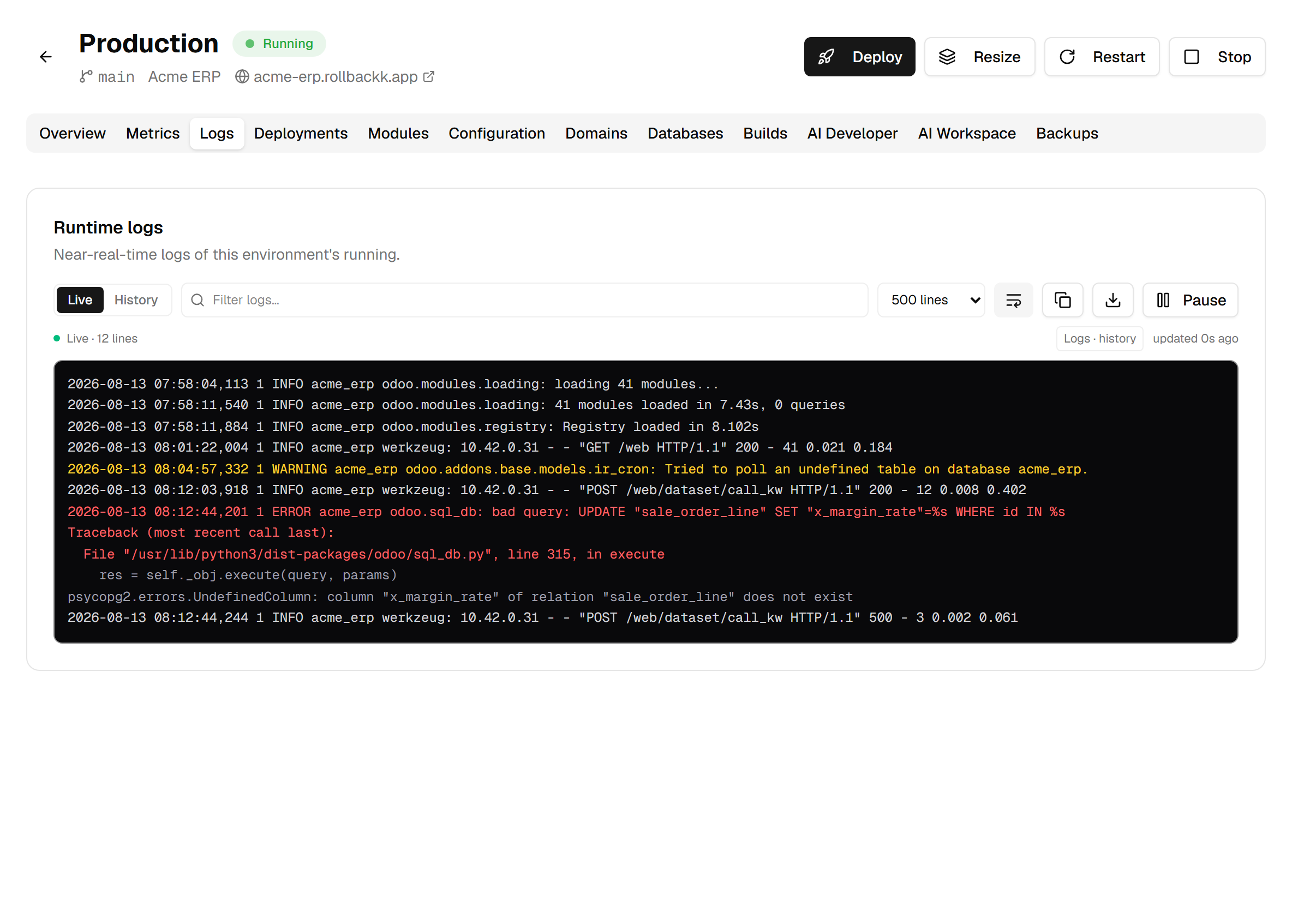Download the runtime logs
Screen dimensions: 1292x912
(x=1112, y=300)
